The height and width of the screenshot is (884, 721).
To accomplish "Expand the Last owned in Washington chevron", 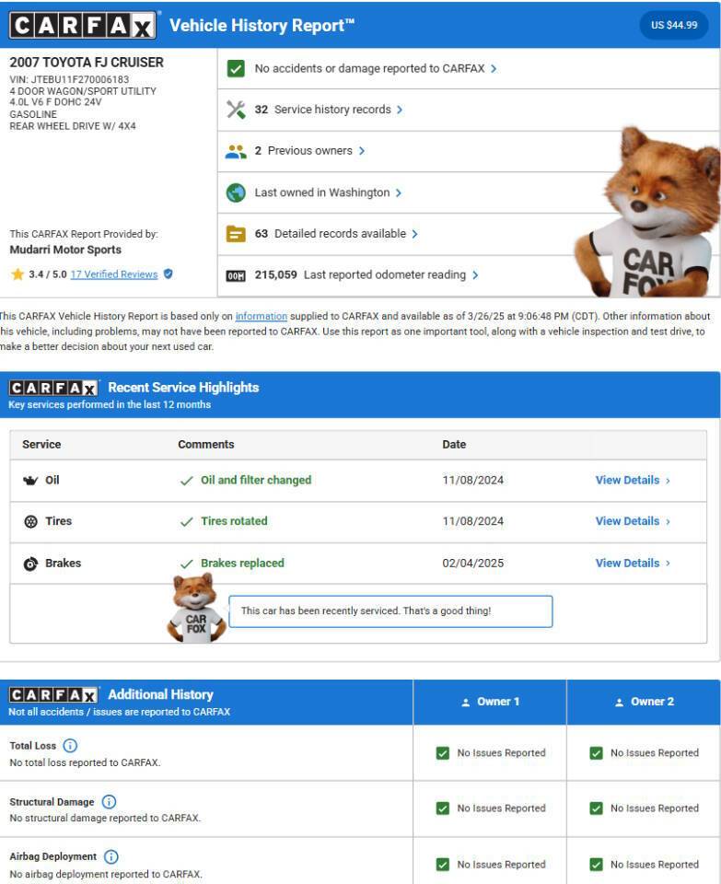I will pyautogui.click(x=399, y=192).
